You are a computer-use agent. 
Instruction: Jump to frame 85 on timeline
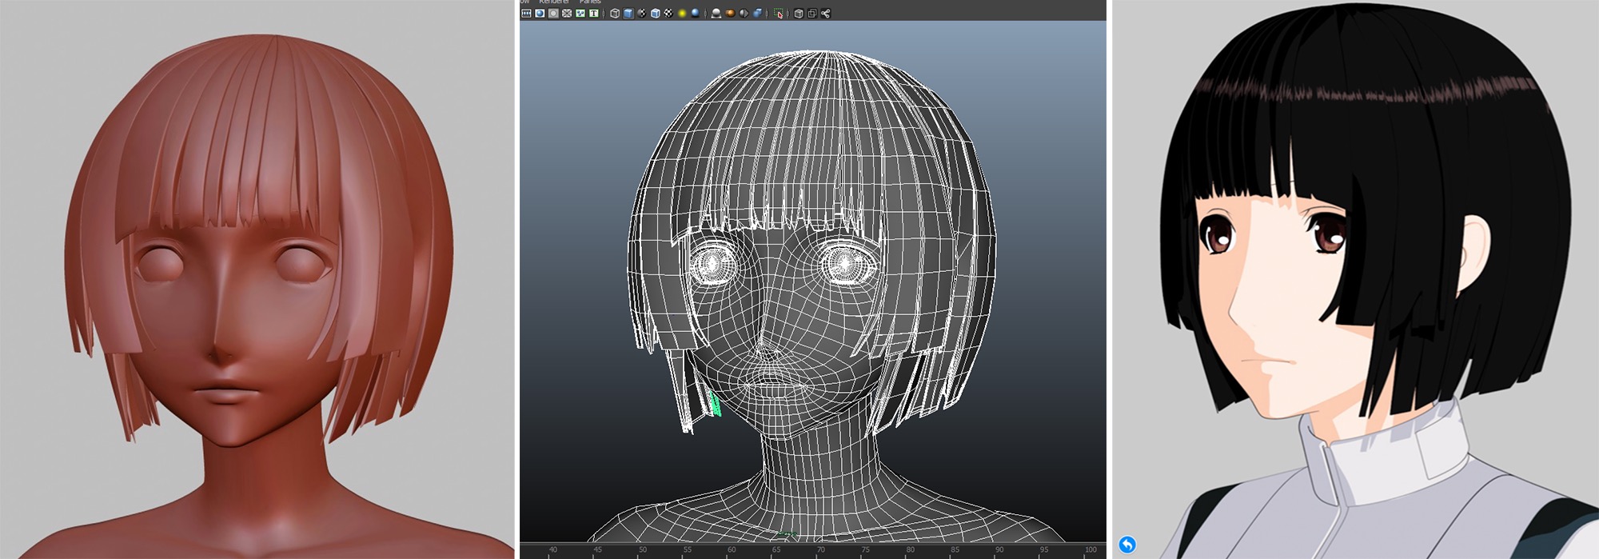(955, 550)
